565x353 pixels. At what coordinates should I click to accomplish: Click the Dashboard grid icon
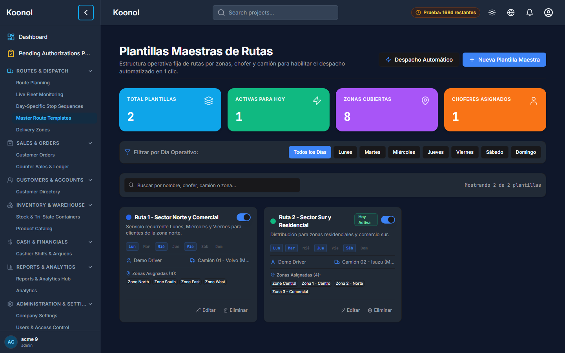[11, 37]
